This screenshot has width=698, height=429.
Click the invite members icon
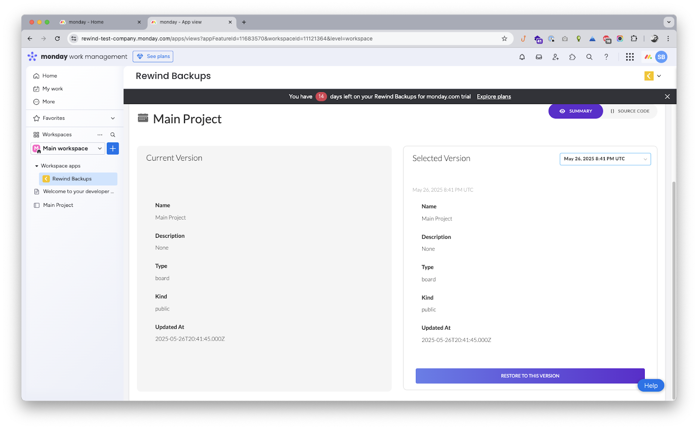pos(555,57)
